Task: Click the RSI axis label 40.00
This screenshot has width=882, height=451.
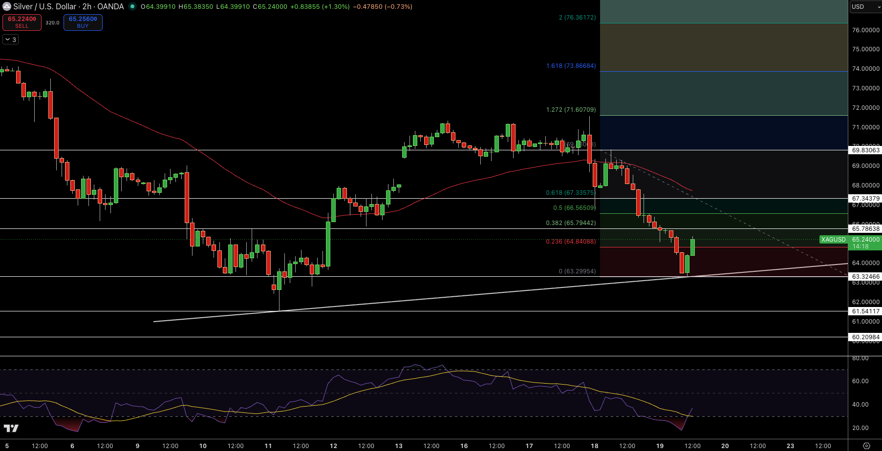Action: [860, 404]
